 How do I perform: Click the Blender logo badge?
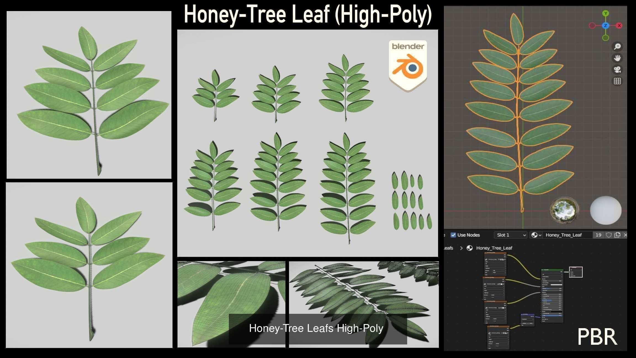pos(408,66)
